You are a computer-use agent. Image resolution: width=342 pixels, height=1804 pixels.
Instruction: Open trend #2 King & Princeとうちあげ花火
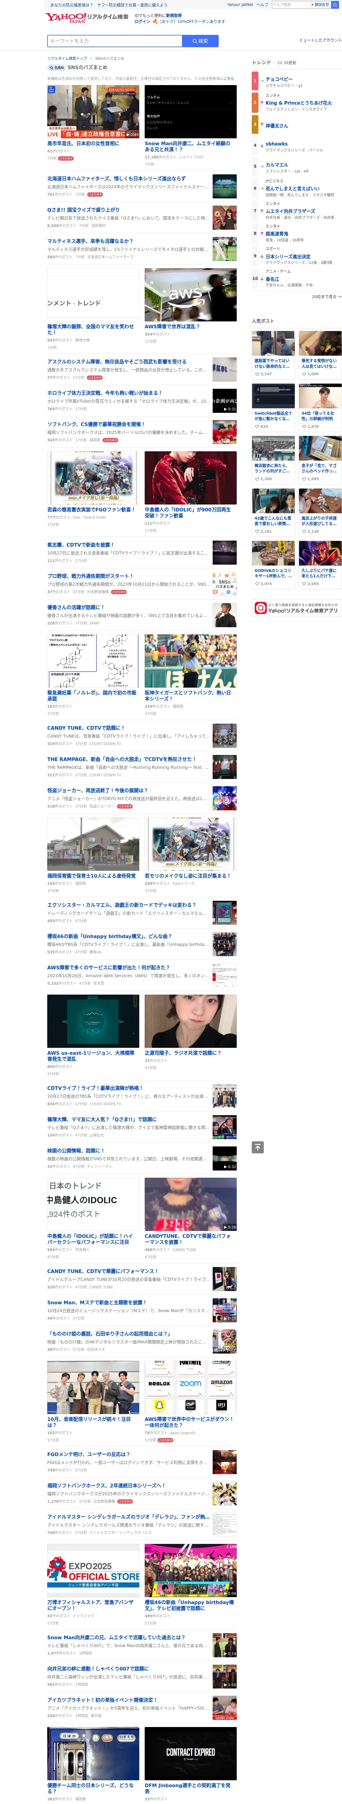coord(299,103)
